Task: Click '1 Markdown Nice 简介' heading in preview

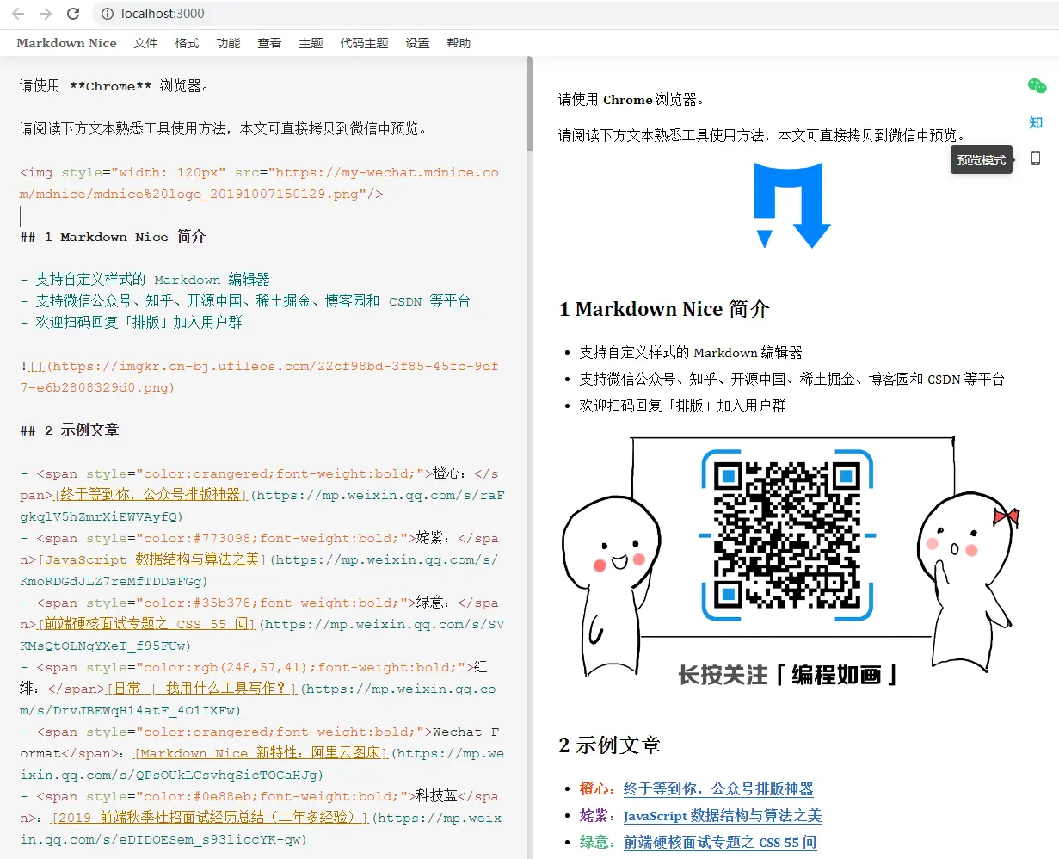Action: click(x=664, y=309)
